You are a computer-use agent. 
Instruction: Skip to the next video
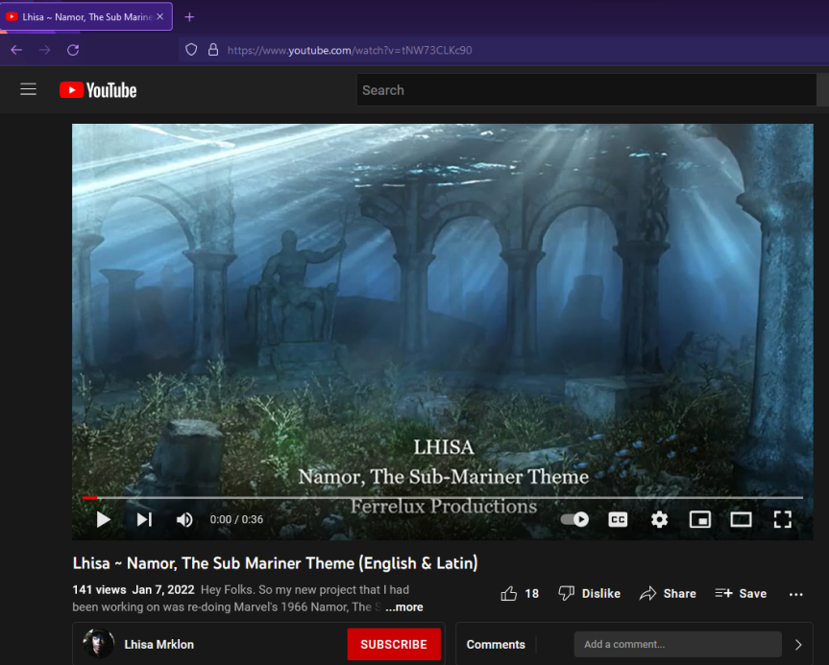pyautogui.click(x=144, y=519)
